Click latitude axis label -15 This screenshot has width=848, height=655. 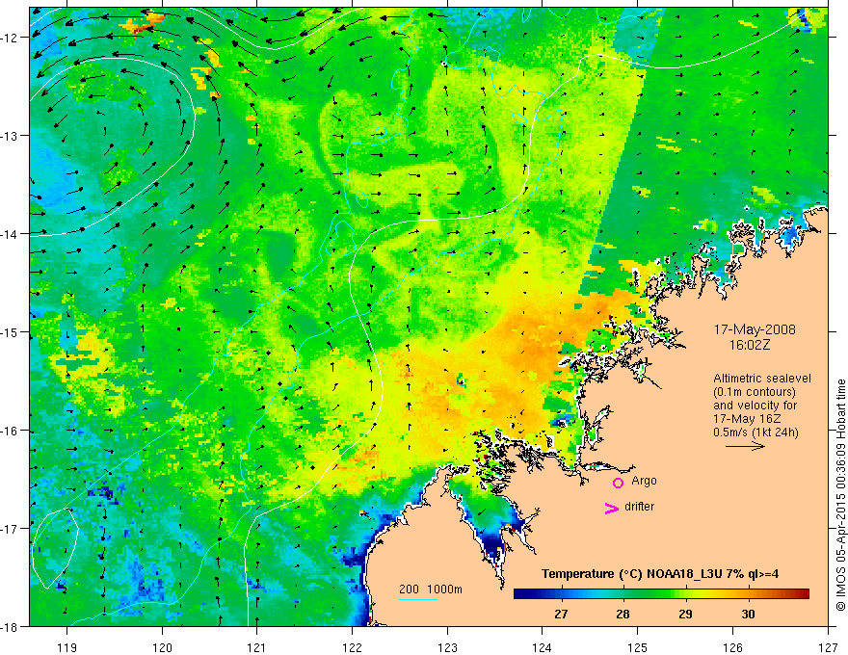pyautogui.click(x=13, y=332)
